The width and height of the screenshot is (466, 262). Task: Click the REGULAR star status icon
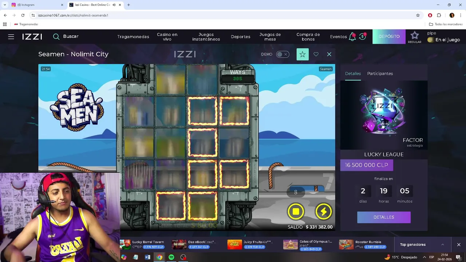point(415,37)
